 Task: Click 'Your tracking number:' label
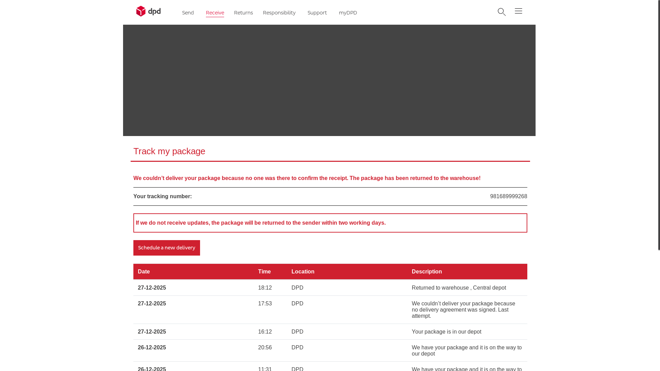tap(163, 196)
